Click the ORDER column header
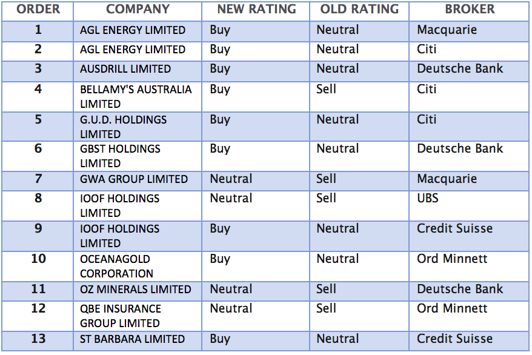Viewport: 532px width, 355px height. click(38, 10)
